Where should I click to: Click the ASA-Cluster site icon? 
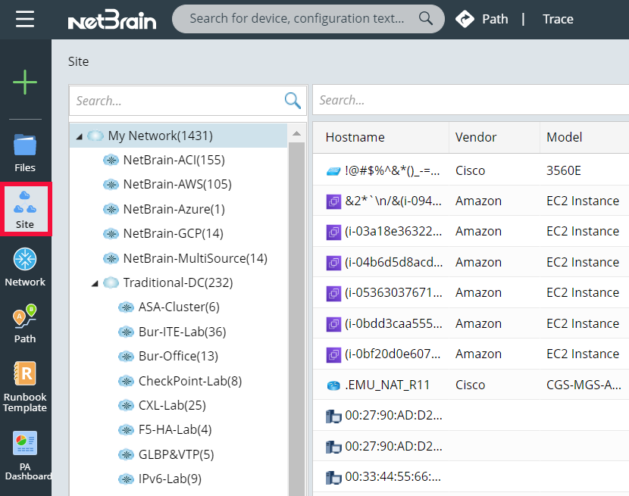coord(126,307)
